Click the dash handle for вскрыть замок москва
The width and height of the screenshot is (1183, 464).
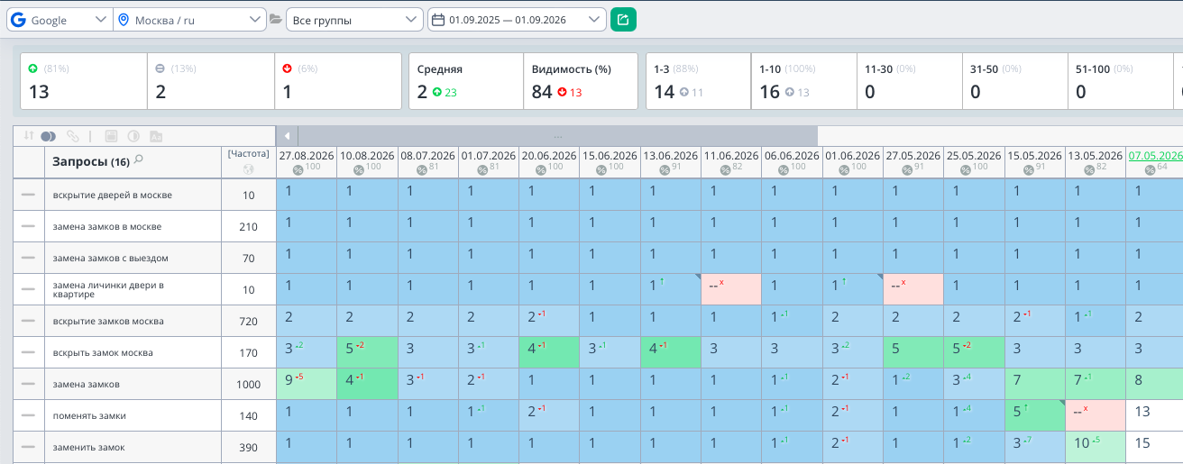(x=29, y=352)
